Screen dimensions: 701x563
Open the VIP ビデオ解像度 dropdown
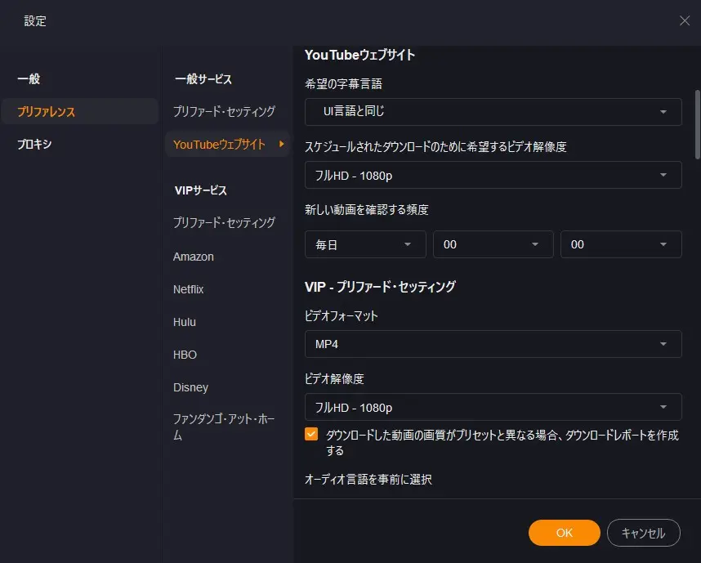click(493, 407)
